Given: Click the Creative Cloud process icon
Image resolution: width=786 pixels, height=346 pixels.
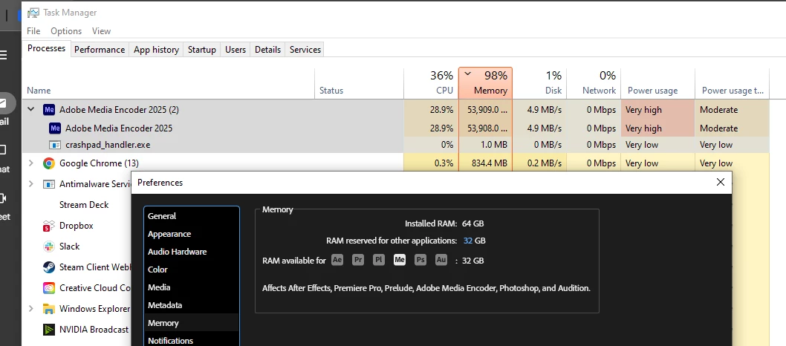Looking at the screenshot, I should click(x=48, y=288).
